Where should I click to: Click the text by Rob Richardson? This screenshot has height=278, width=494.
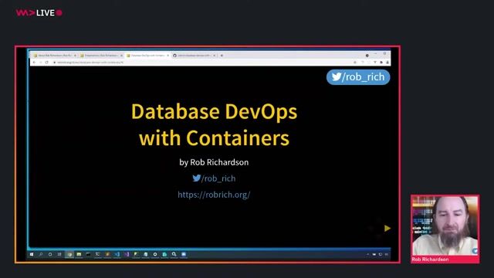pos(214,162)
